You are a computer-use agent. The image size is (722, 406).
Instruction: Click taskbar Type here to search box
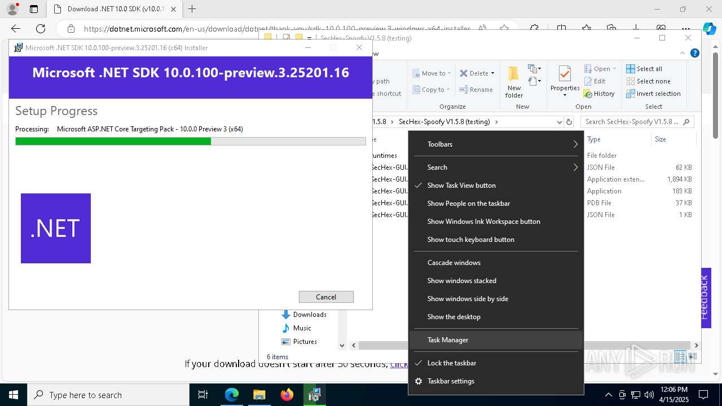(x=108, y=395)
